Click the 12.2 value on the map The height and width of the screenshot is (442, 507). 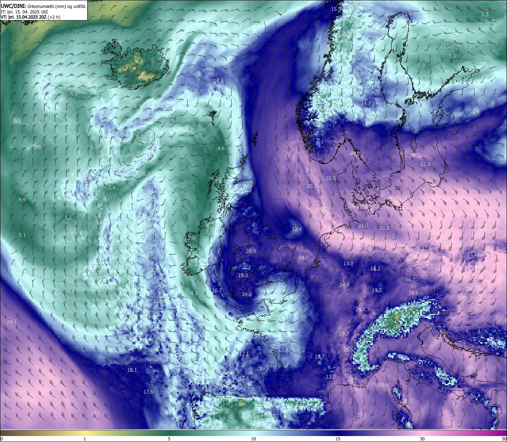[375, 268]
